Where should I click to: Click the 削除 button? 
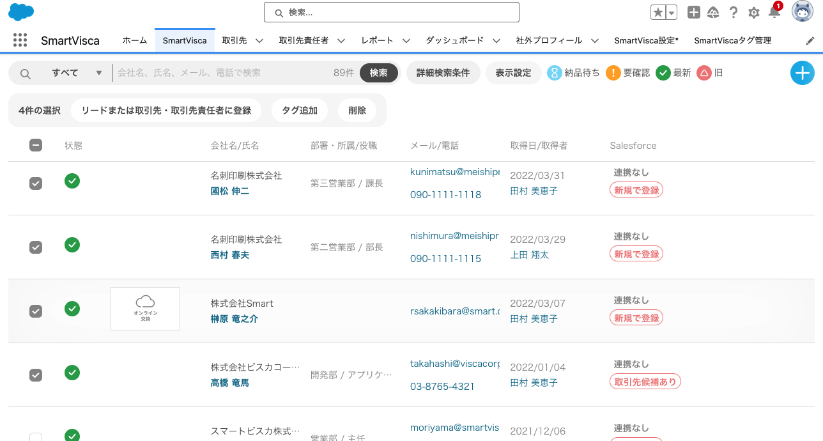(358, 111)
